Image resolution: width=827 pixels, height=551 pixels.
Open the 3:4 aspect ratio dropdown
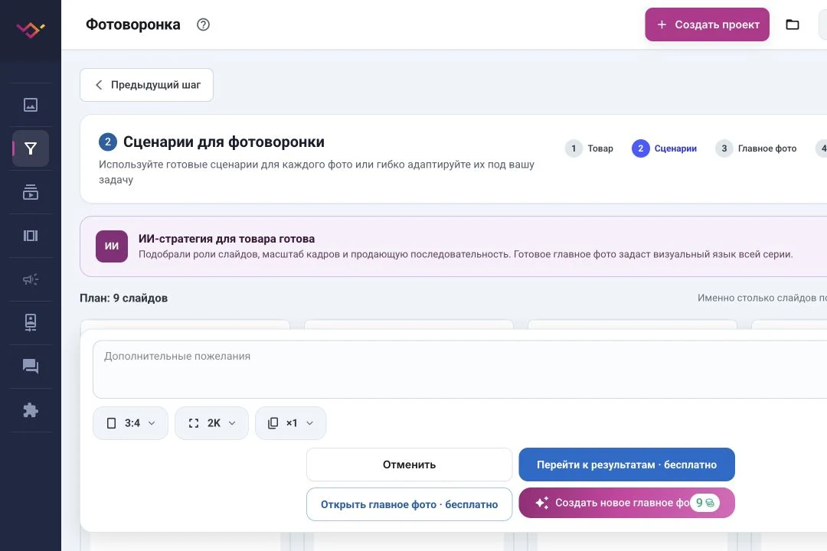pyautogui.click(x=130, y=423)
